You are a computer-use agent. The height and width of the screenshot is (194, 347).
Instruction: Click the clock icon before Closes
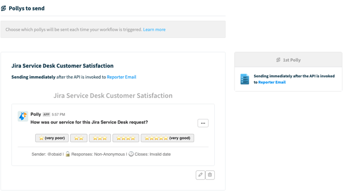[x=131, y=154]
